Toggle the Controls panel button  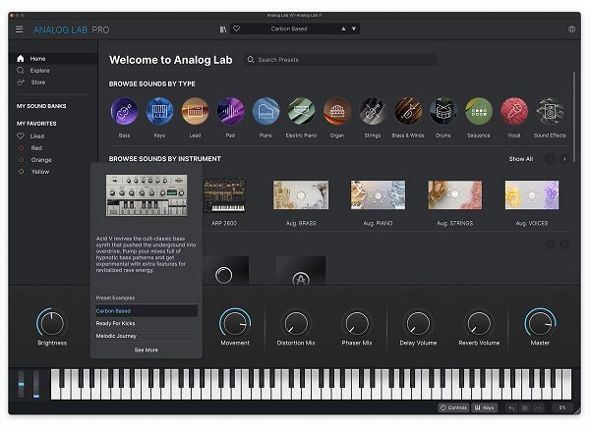[x=454, y=407]
